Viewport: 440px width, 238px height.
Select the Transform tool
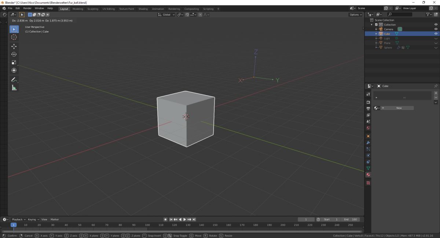click(x=14, y=70)
